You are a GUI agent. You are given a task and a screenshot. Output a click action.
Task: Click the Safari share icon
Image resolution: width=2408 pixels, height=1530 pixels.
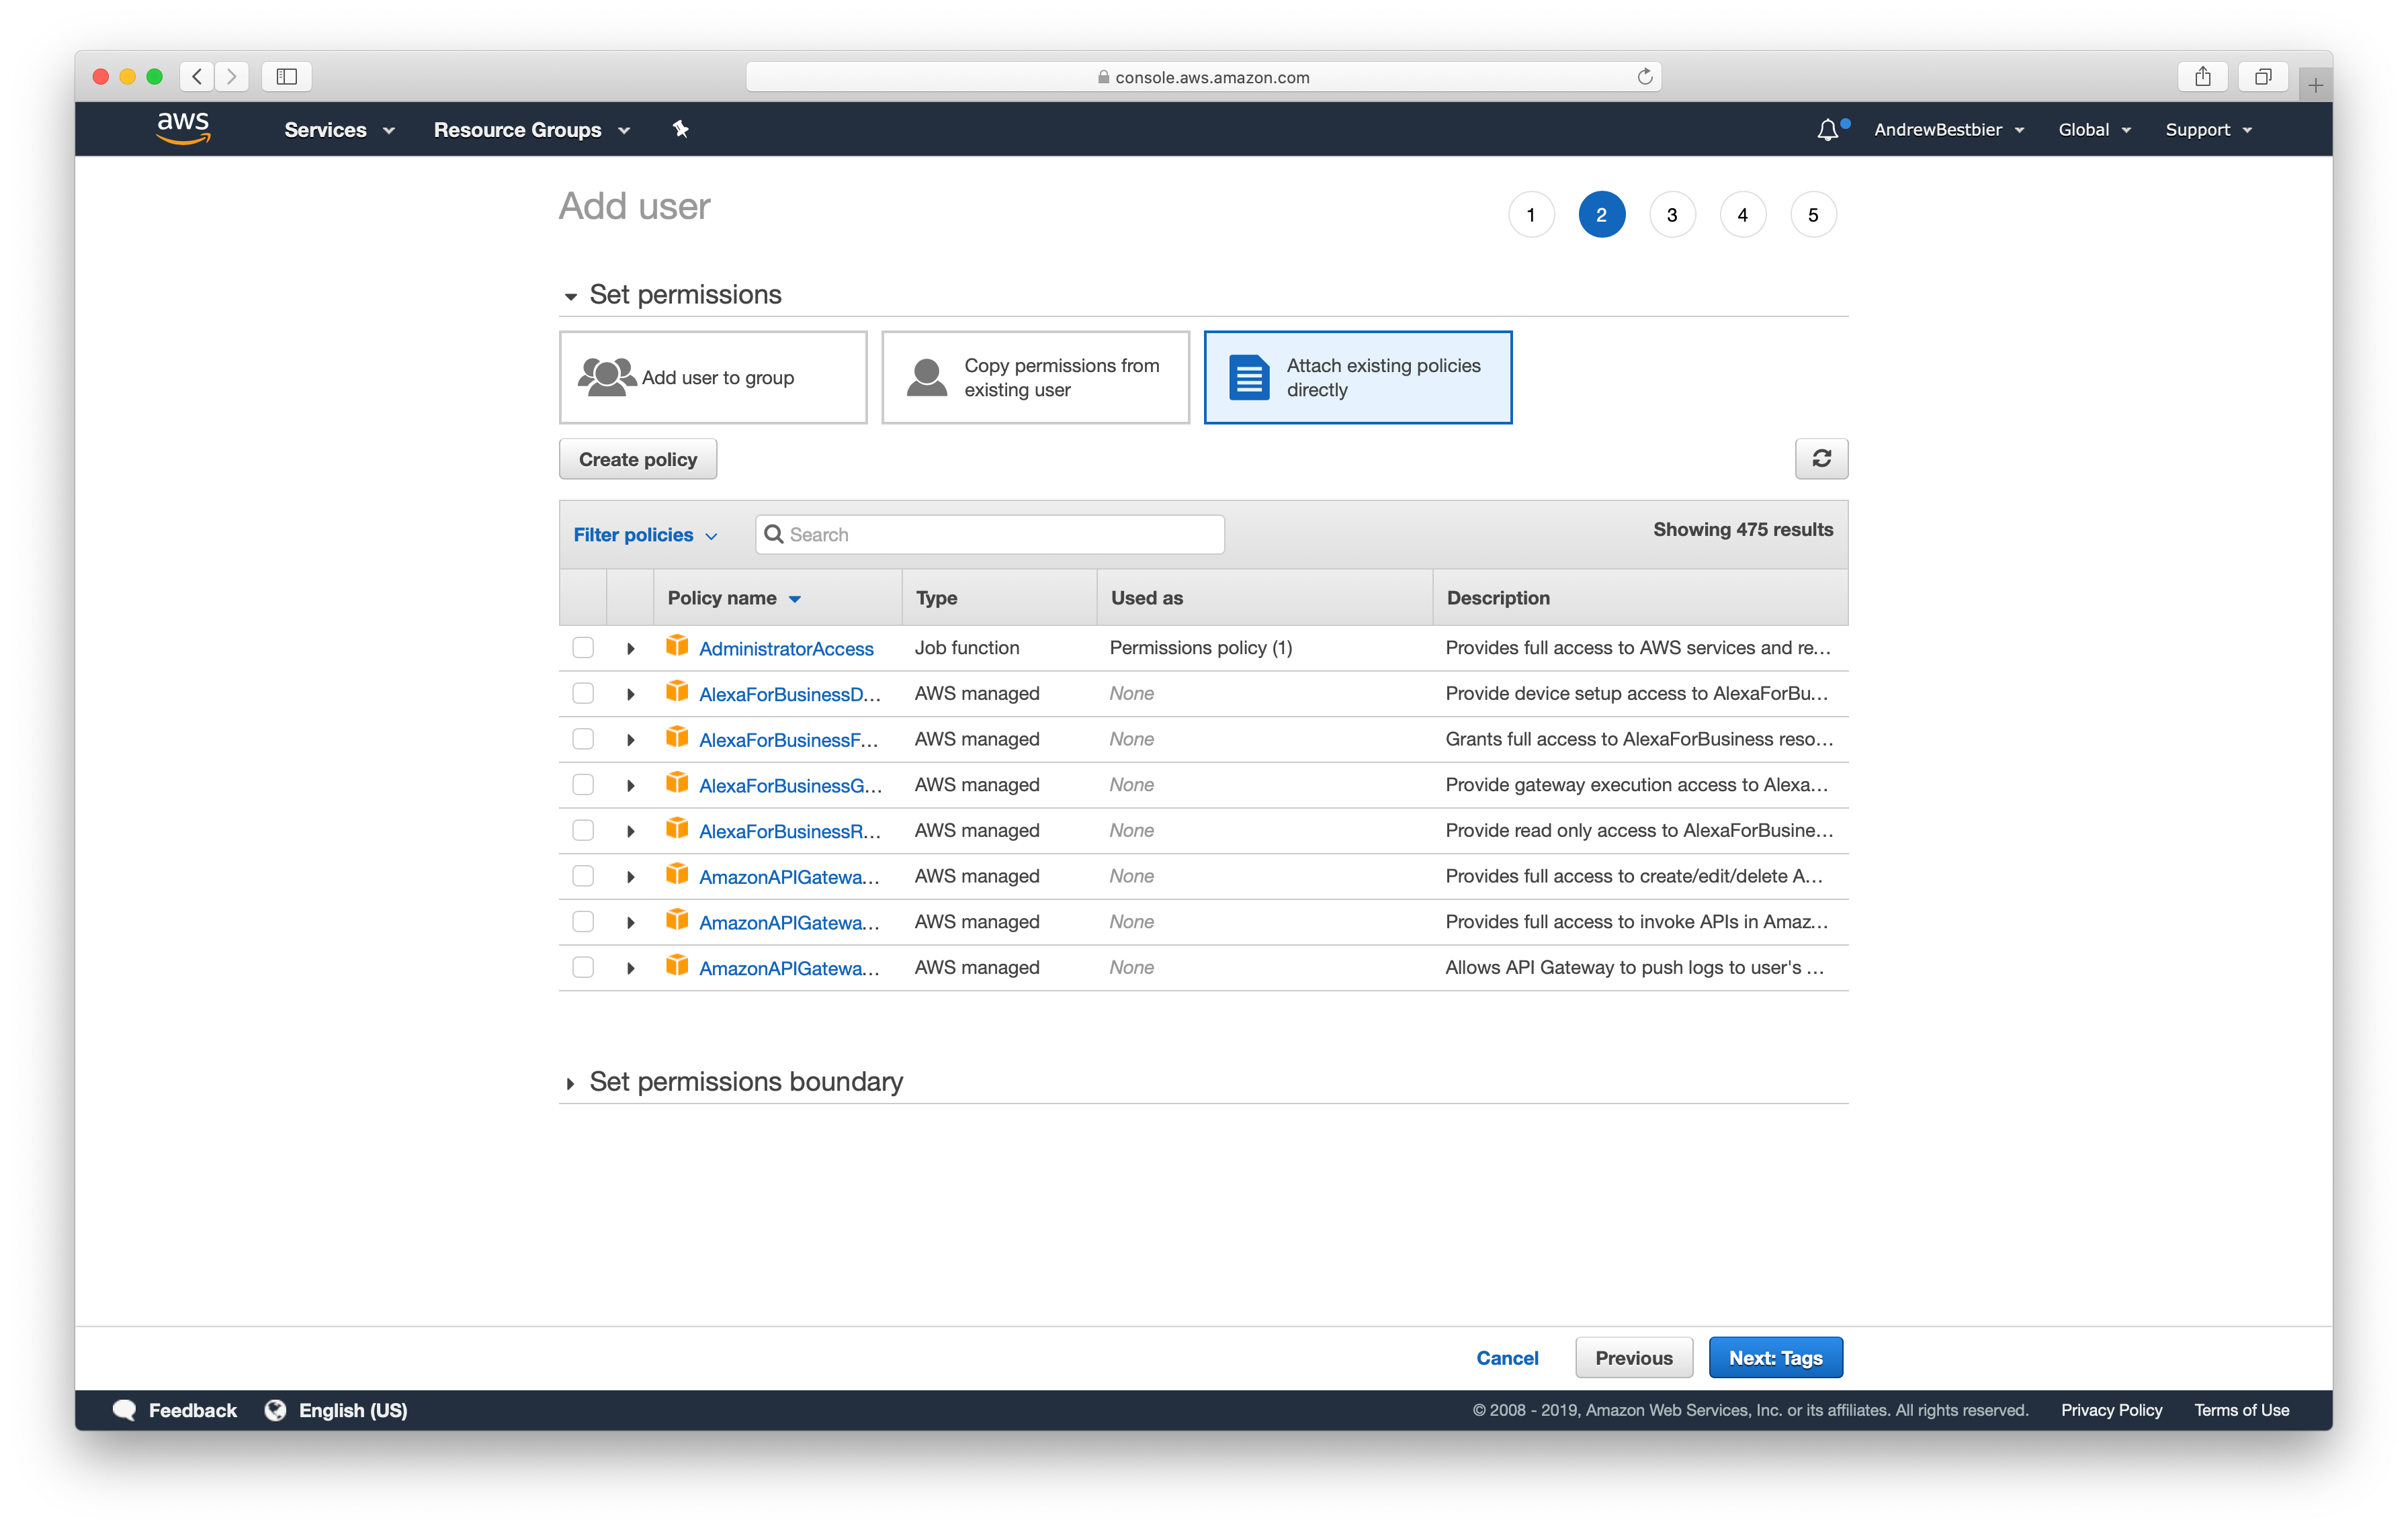coord(2202,77)
